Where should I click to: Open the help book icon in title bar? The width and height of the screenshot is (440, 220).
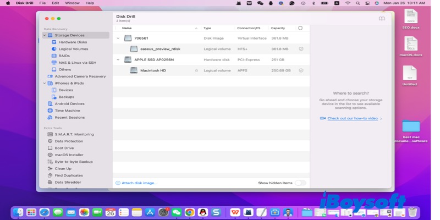382,19
